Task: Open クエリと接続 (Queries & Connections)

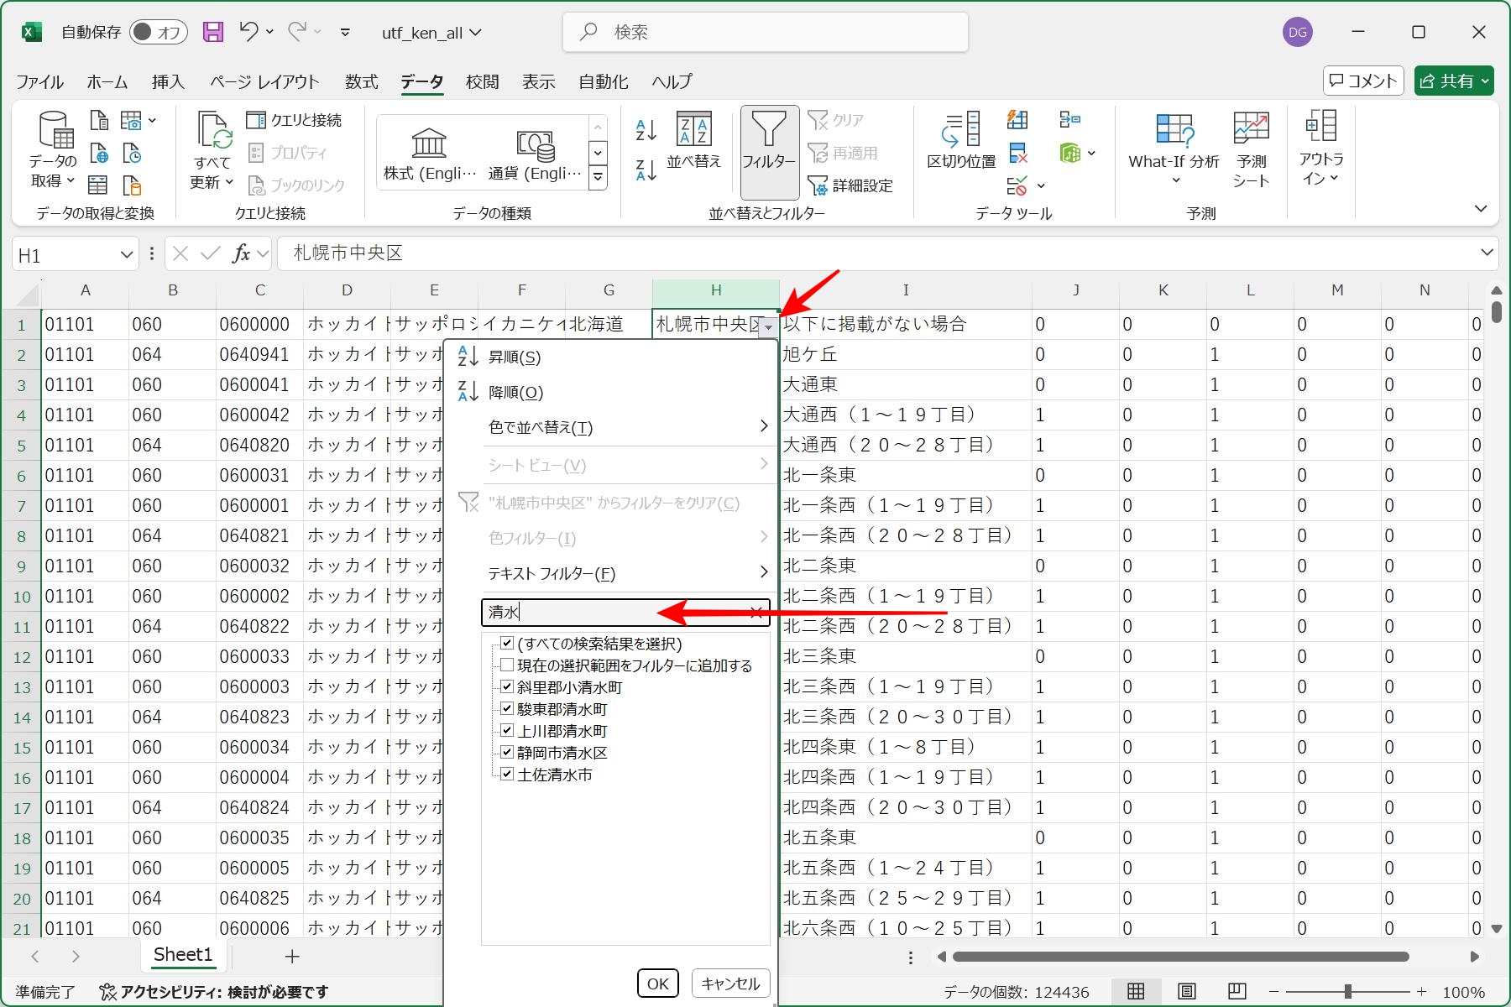Action: (x=294, y=120)
